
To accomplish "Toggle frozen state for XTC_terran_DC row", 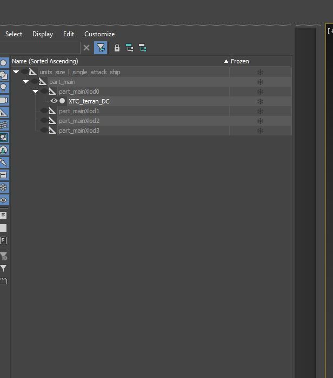I will click(x=260, y=101).
